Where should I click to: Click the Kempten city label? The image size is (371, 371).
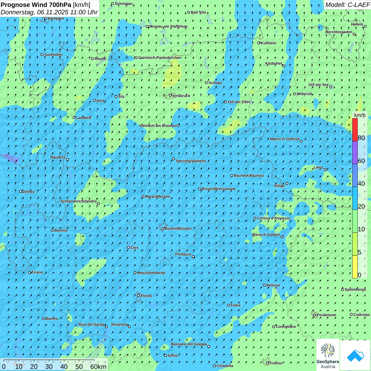pos(56,18)
